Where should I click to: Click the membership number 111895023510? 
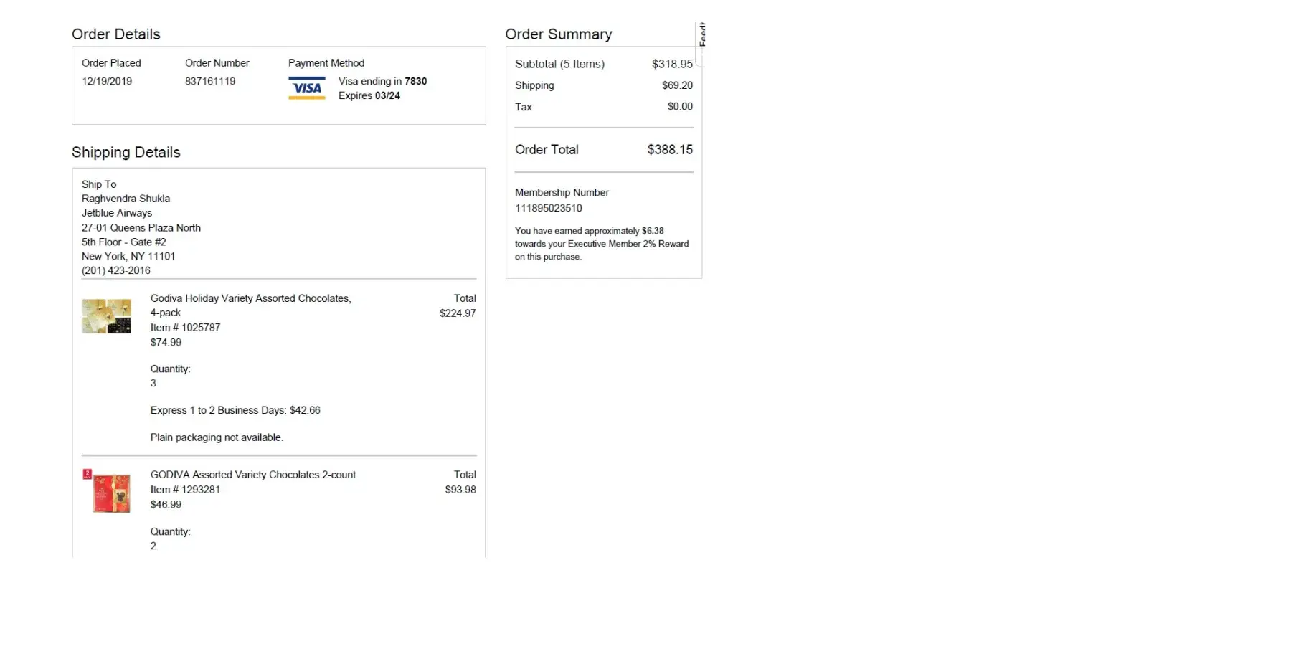[548, 208]
